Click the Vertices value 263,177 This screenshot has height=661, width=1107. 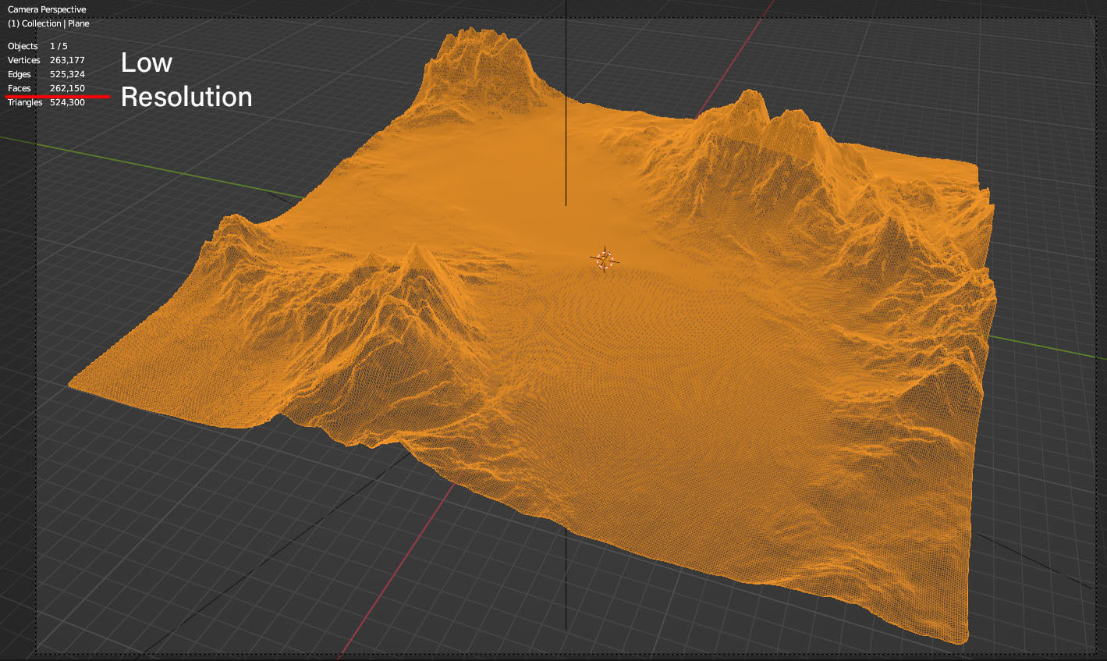[x=67, y=60]
